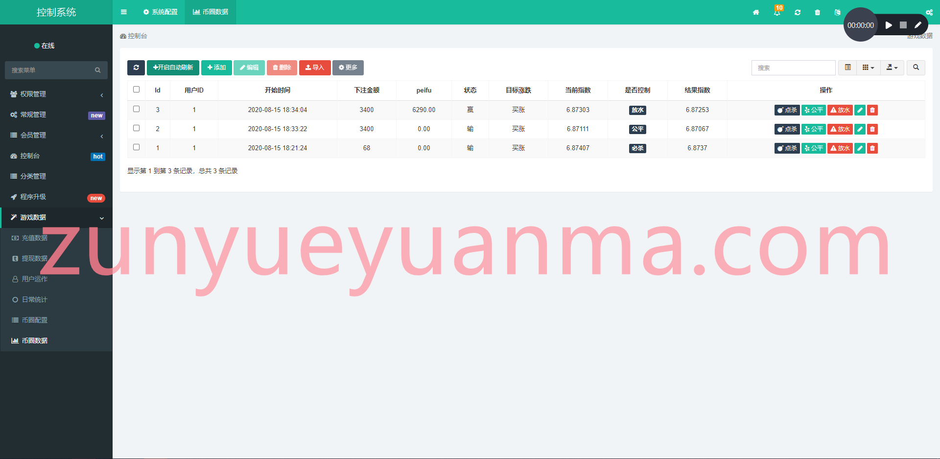940x459 pixels.
Task: Switch to 币圈数据 top tab
Action: click(211, 12)
